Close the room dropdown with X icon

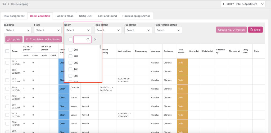(x=95, y=40)
